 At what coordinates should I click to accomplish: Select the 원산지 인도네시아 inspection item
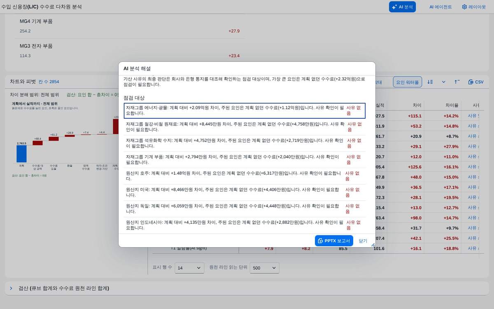pos(245,225)
